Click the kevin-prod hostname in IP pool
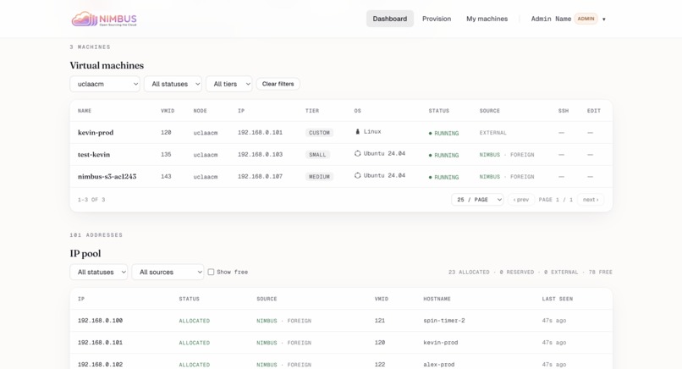 pyautogui.click(x=441, y=343)
